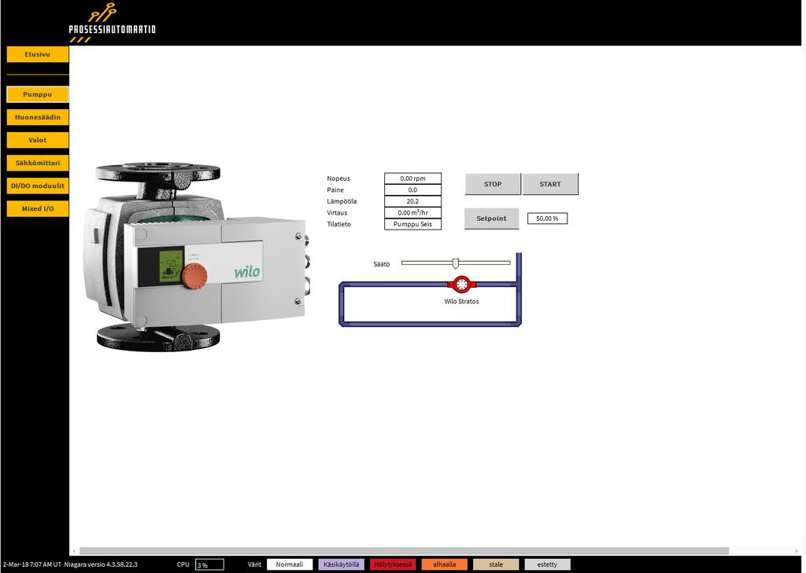
Task: Select the Pumppu menu item
Action: 38,94
